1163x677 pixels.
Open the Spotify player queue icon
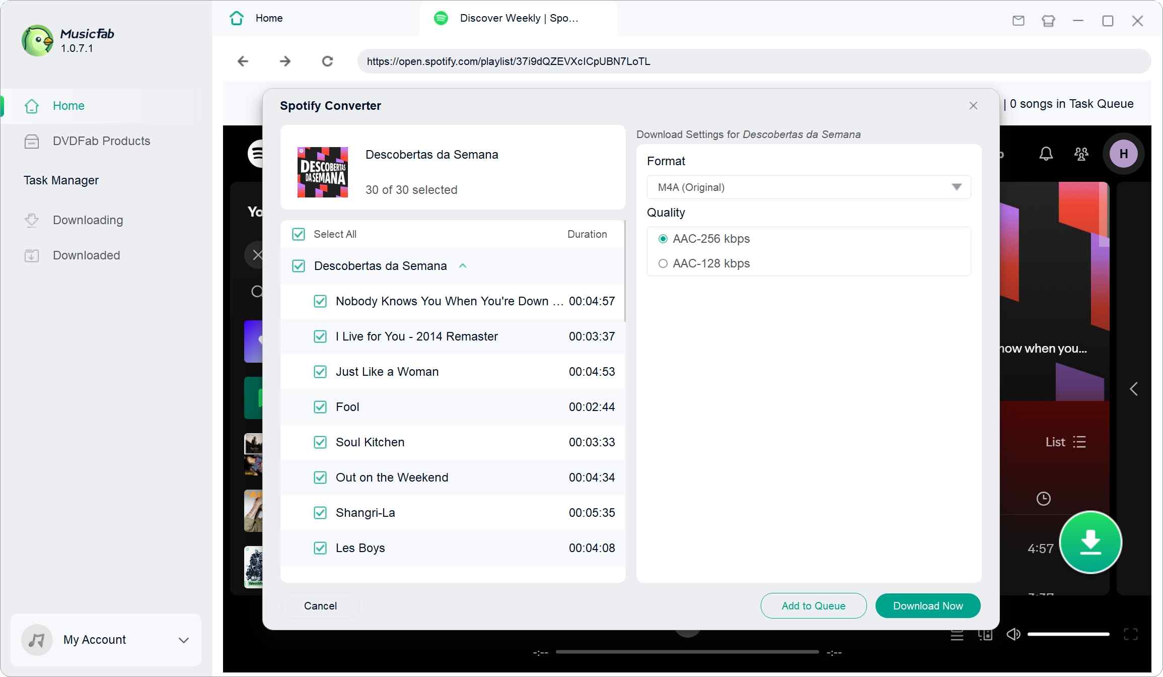click(957, 635)
